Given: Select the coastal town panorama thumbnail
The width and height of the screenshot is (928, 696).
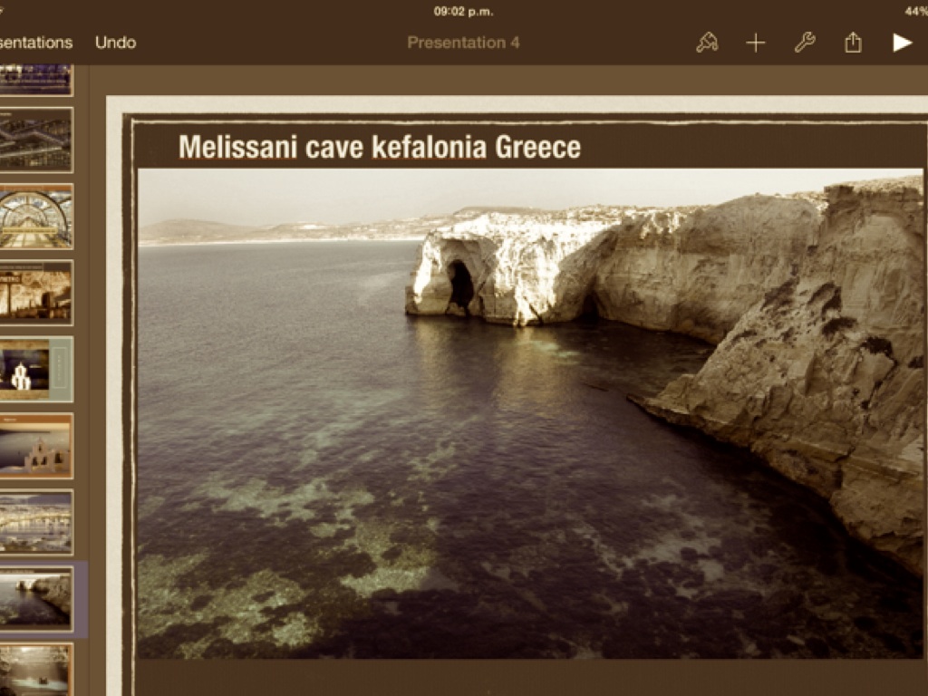Looking at the screenshot, I should (34, 522).
